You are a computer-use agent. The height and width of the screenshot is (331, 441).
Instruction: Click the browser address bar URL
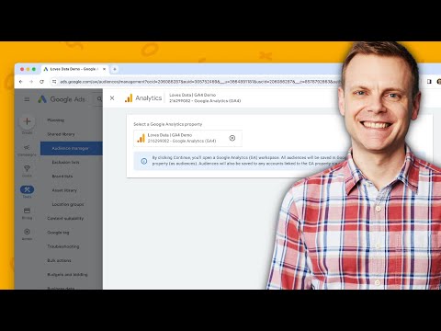(x=199, y=82)
